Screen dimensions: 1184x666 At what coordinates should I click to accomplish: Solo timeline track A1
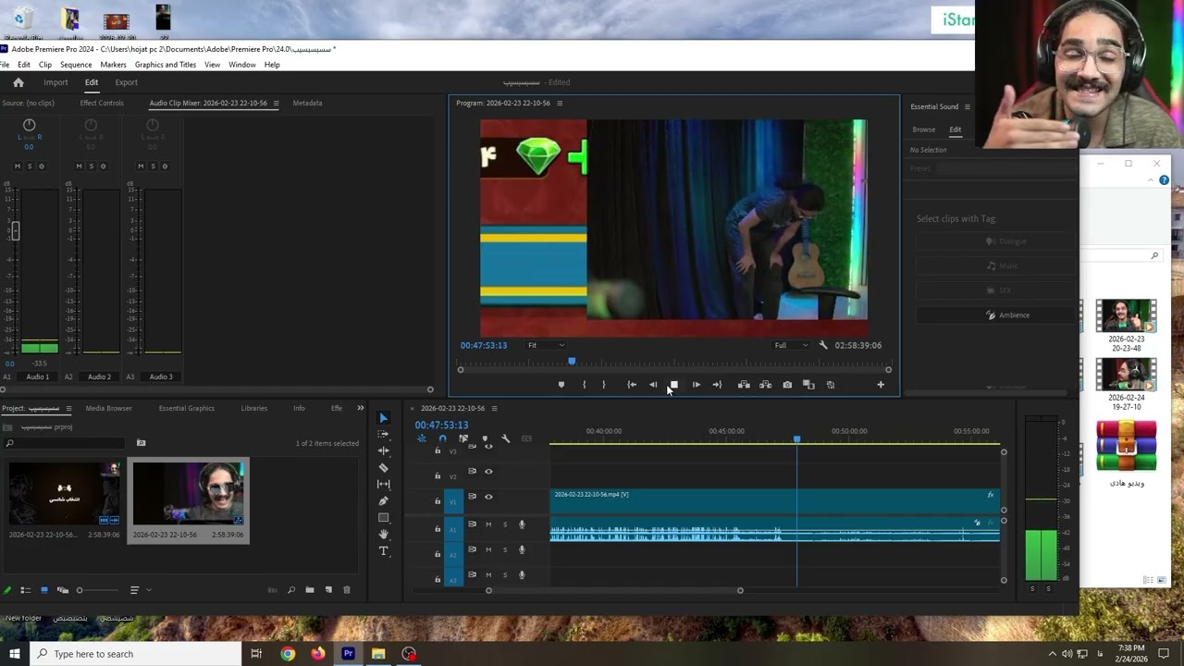coord(505,524)
